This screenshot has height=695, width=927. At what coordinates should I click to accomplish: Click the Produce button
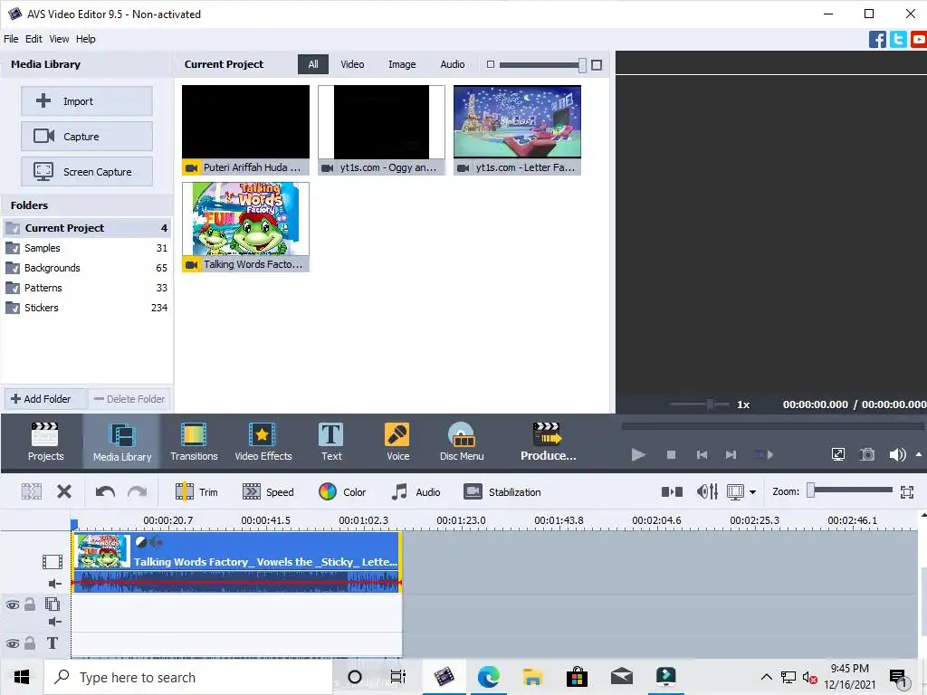[548, 442]
